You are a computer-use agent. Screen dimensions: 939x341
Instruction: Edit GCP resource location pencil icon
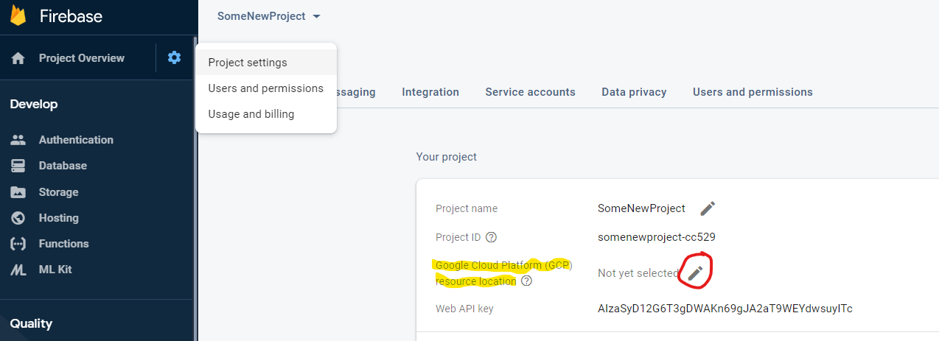(x=696, y=273)
